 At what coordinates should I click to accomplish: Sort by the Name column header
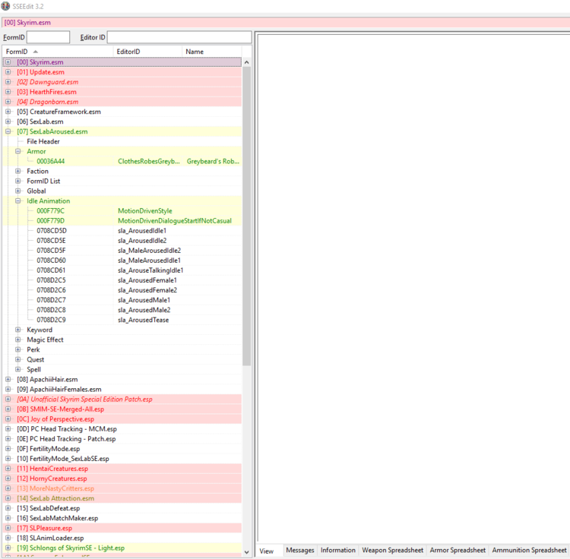point(211,52)
